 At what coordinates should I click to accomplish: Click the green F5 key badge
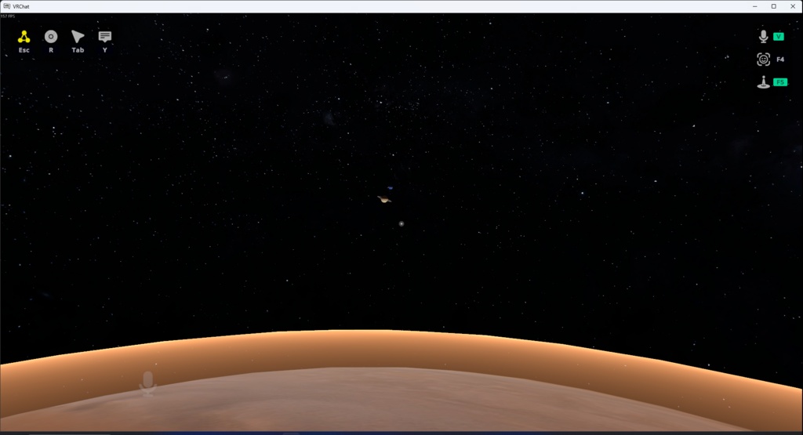pyautogui.click(x=780, y=82)
